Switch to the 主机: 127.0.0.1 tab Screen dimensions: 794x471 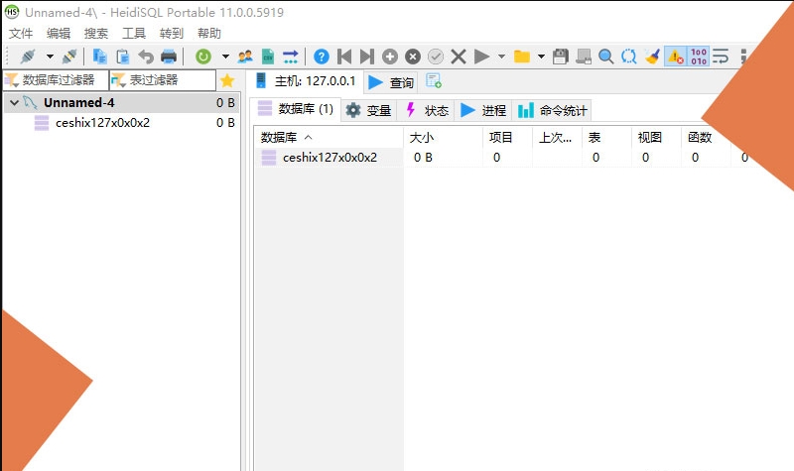(x=306, y=81)
